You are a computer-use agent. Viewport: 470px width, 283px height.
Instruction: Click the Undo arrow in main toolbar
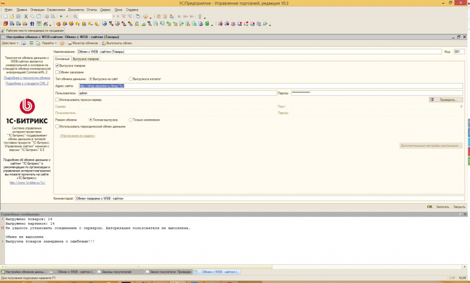pos(61,16)
